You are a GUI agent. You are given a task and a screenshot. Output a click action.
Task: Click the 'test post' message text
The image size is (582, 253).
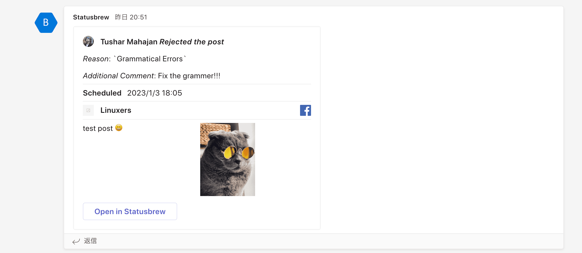click(x=98, y=128)
